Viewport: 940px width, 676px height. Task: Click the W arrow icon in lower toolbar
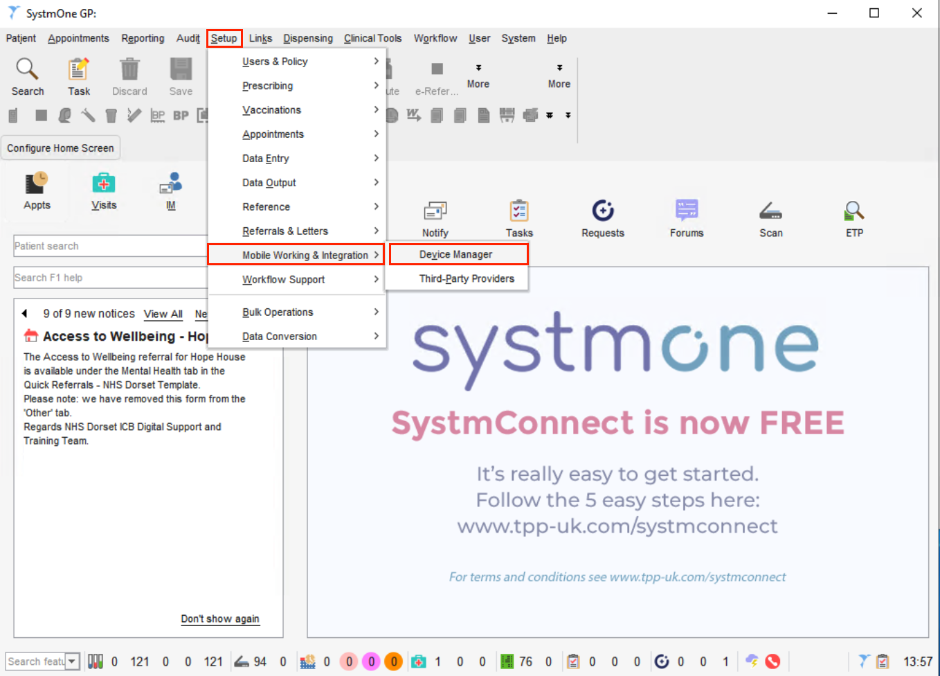point(413,115)
